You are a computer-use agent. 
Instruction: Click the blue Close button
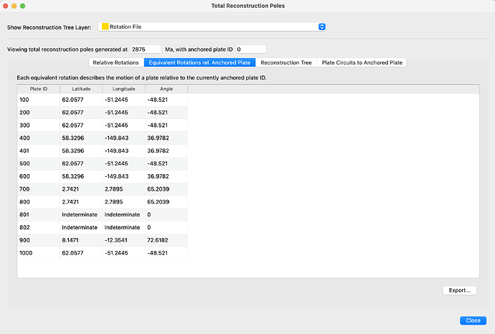[473, 320]
